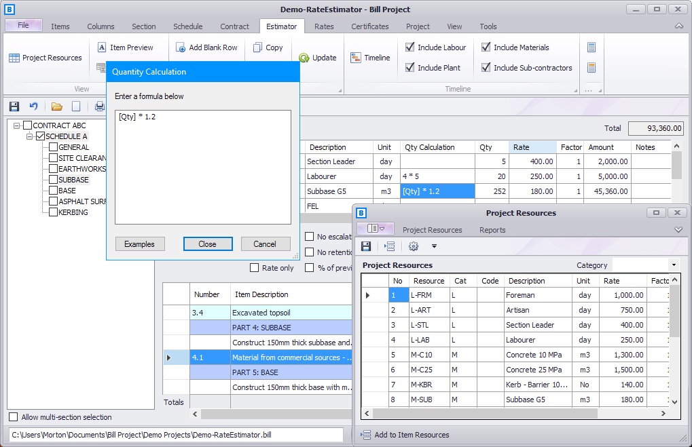
Task: Toggle Include Plant checkbox
Action: (x=410, y=67)
